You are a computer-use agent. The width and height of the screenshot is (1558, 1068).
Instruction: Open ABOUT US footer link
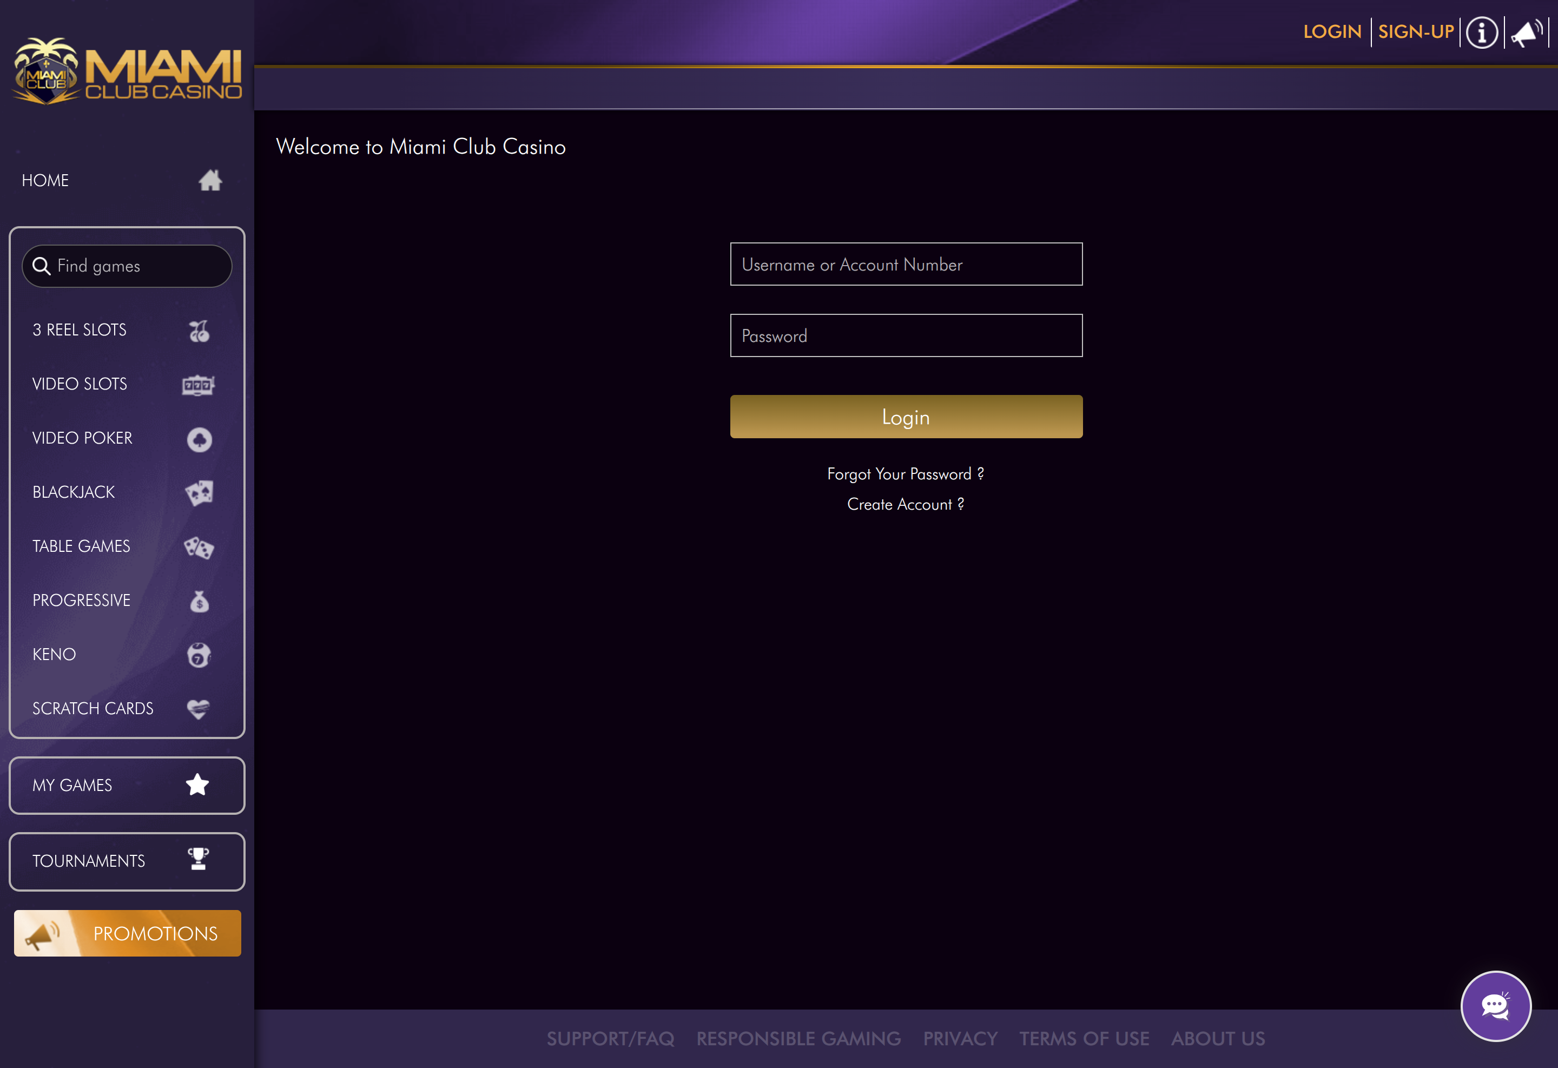coord(1218,1038)
